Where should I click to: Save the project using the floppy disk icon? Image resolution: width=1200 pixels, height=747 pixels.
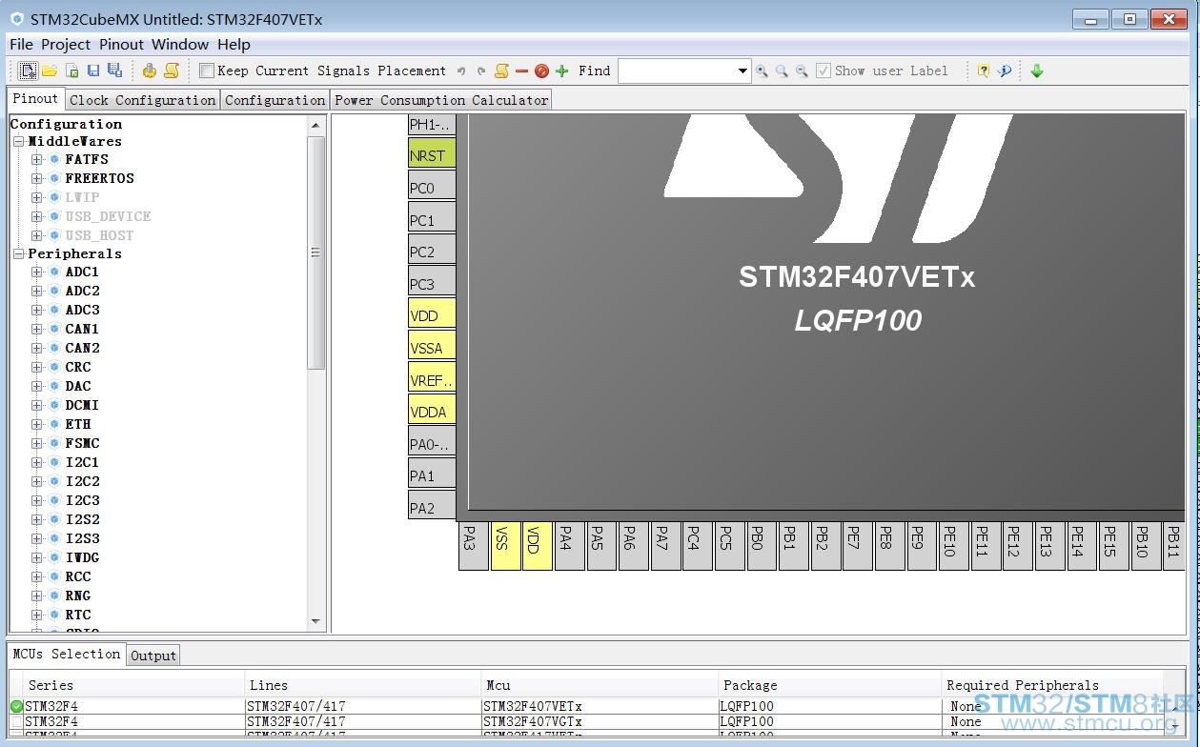(x=93, y=71)
